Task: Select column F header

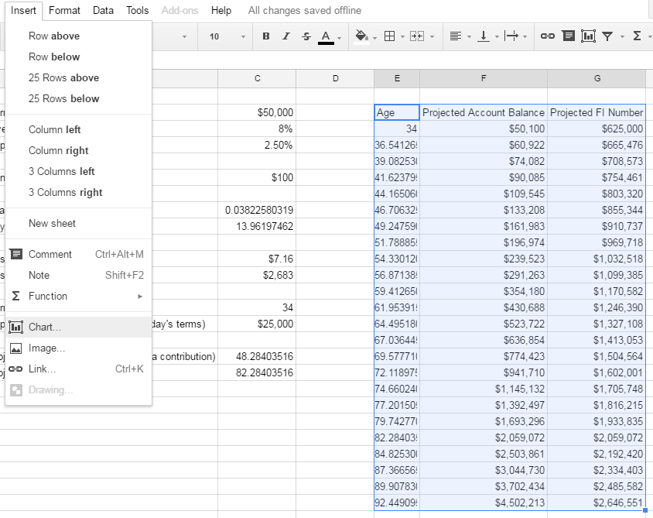Action: 484,78
